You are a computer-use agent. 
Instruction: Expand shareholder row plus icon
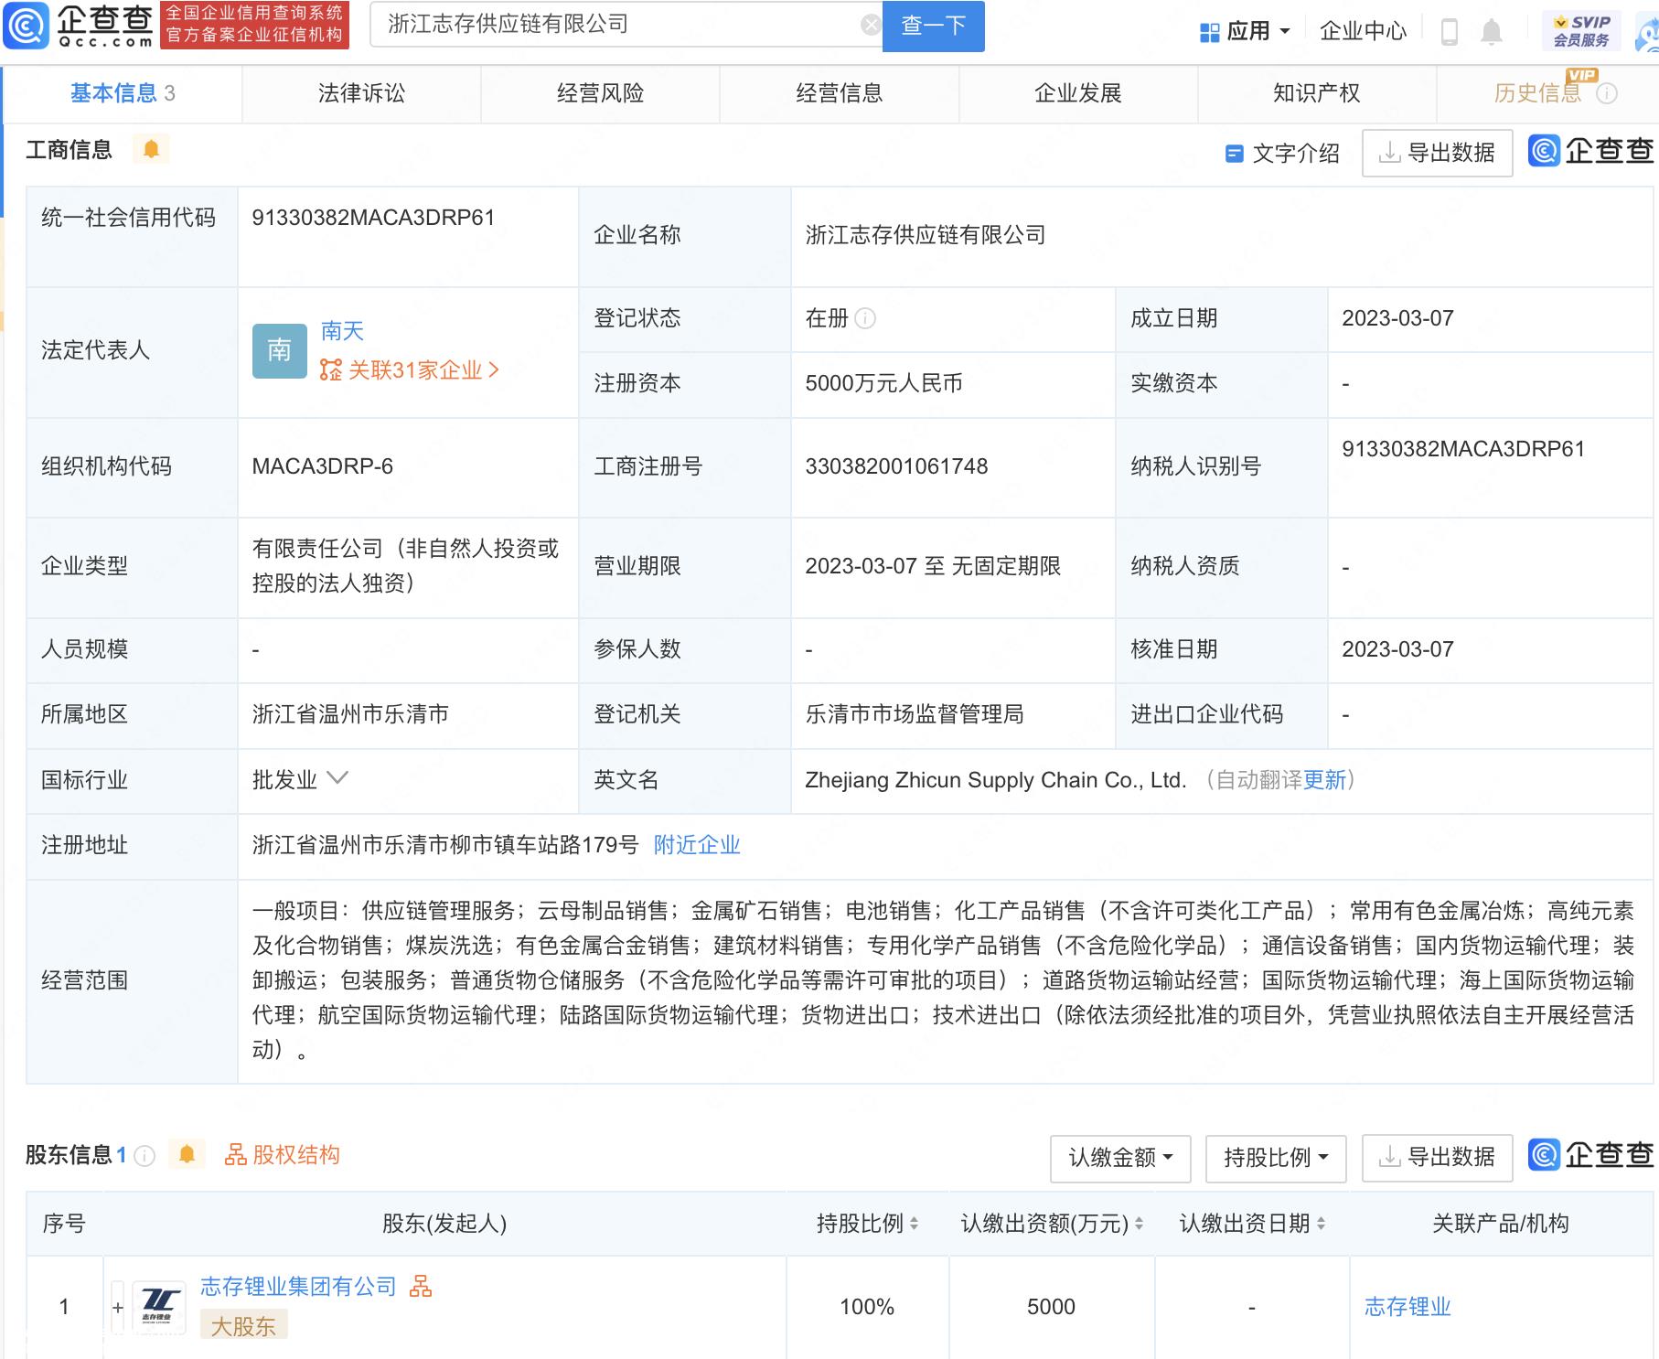click(x=118, y=1308)
